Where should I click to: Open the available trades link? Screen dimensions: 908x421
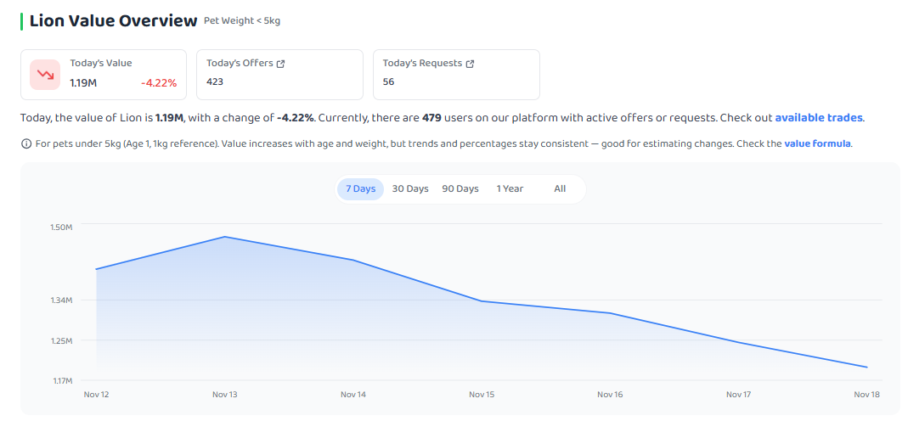click(819, 118)
